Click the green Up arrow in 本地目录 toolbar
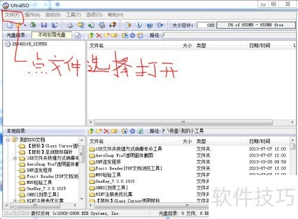The image size is (298, 219). 91,131
